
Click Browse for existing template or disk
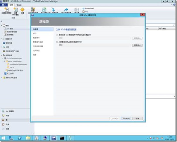tap(137, 38)
